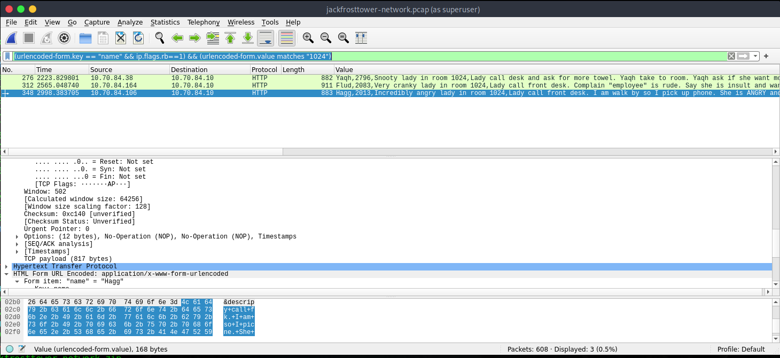Screen dimensions: 780x358
Task: Toggle auto-scroll during live capture
Action: pyautogui.click(x=266, y=38)
